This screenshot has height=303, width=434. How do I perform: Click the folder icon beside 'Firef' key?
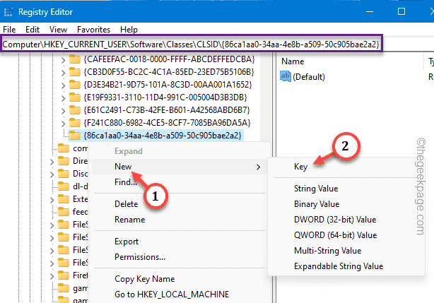(64, 275)
